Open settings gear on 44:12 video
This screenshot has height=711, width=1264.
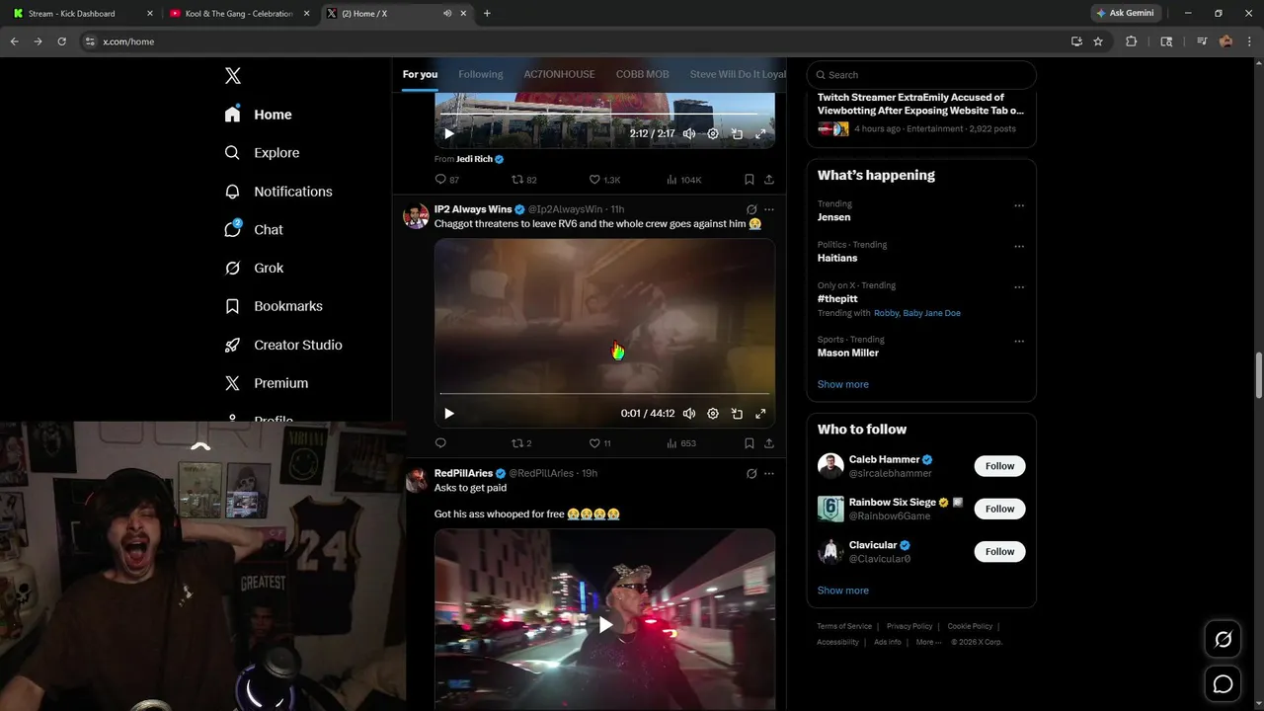point(713,414)
